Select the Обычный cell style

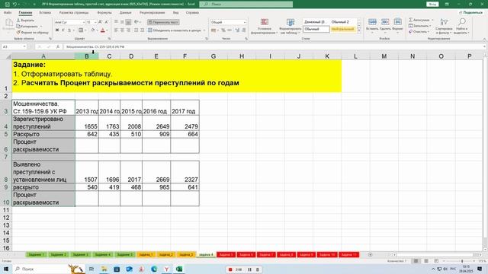coord(316,29)
